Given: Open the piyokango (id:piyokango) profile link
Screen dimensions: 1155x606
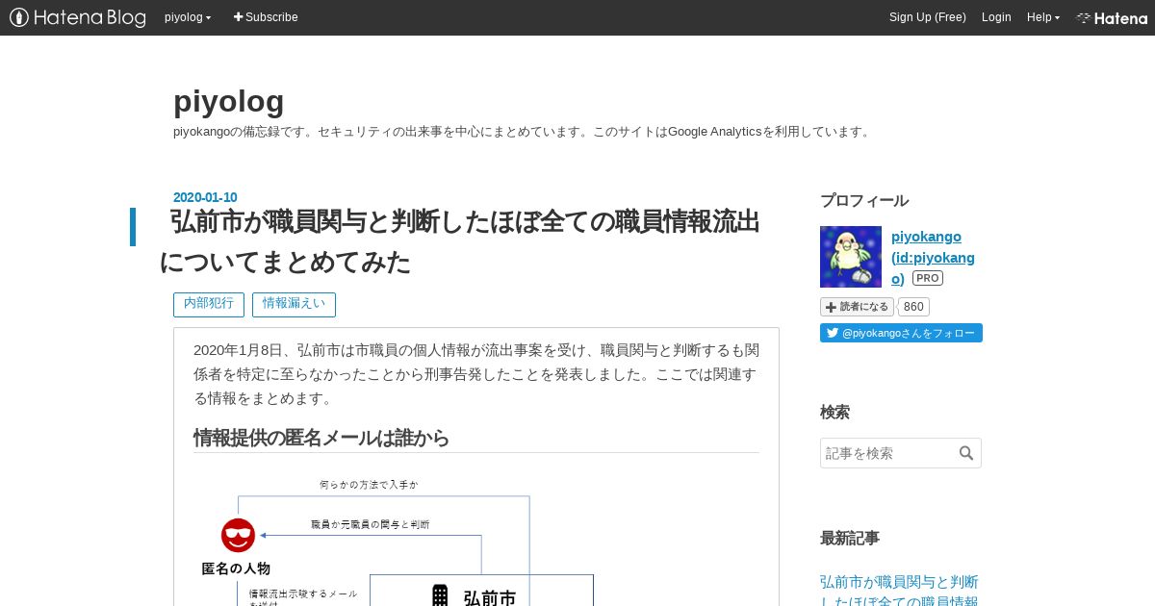Looking at the screenshot, I should [x=933, y=257].
